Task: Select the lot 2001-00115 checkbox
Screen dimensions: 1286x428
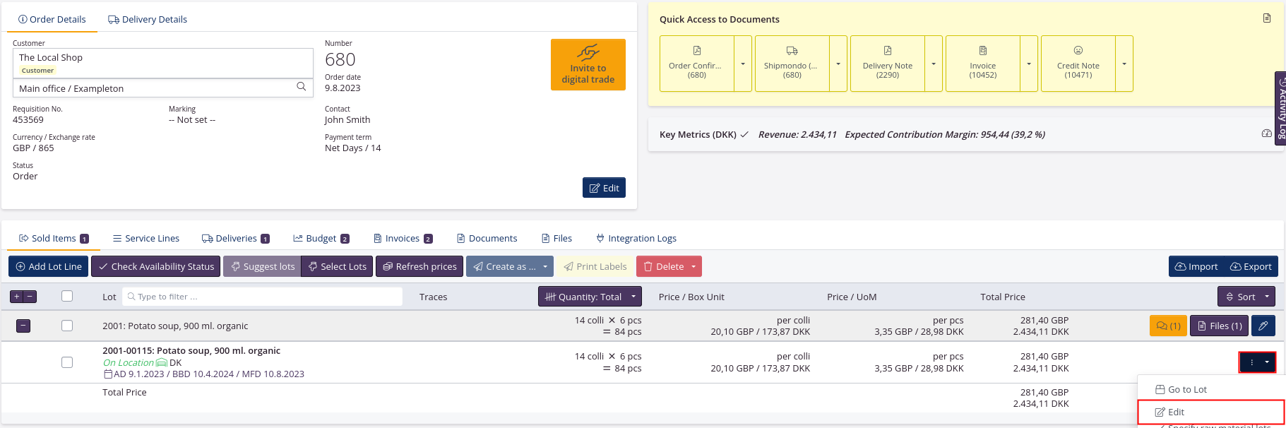Action: click(x=67, y=362)
